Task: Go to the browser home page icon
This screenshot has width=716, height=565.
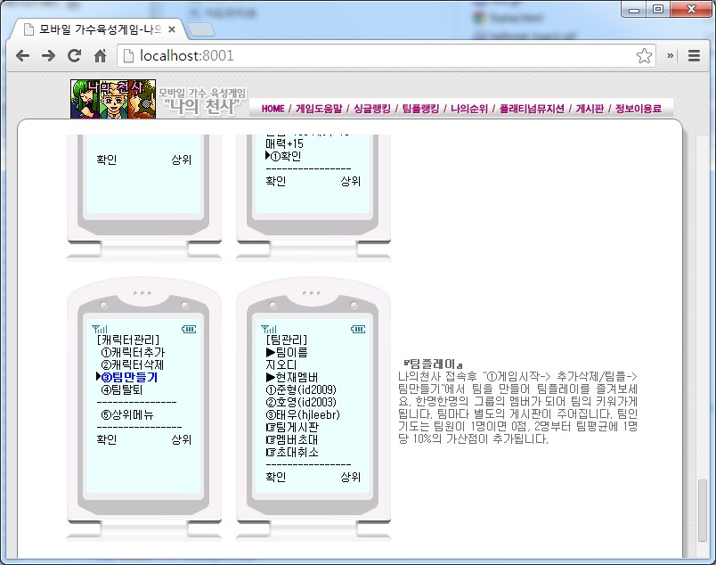Action: tap(101, 55)
